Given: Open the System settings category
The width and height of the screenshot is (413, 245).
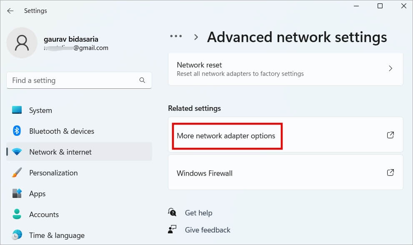Looking at the screenshot, I should pyautogui.click(x=79, y=110).
